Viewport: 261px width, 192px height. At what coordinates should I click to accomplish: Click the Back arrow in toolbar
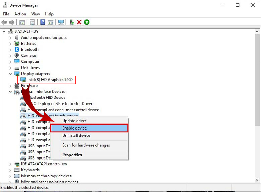[4, 22]
